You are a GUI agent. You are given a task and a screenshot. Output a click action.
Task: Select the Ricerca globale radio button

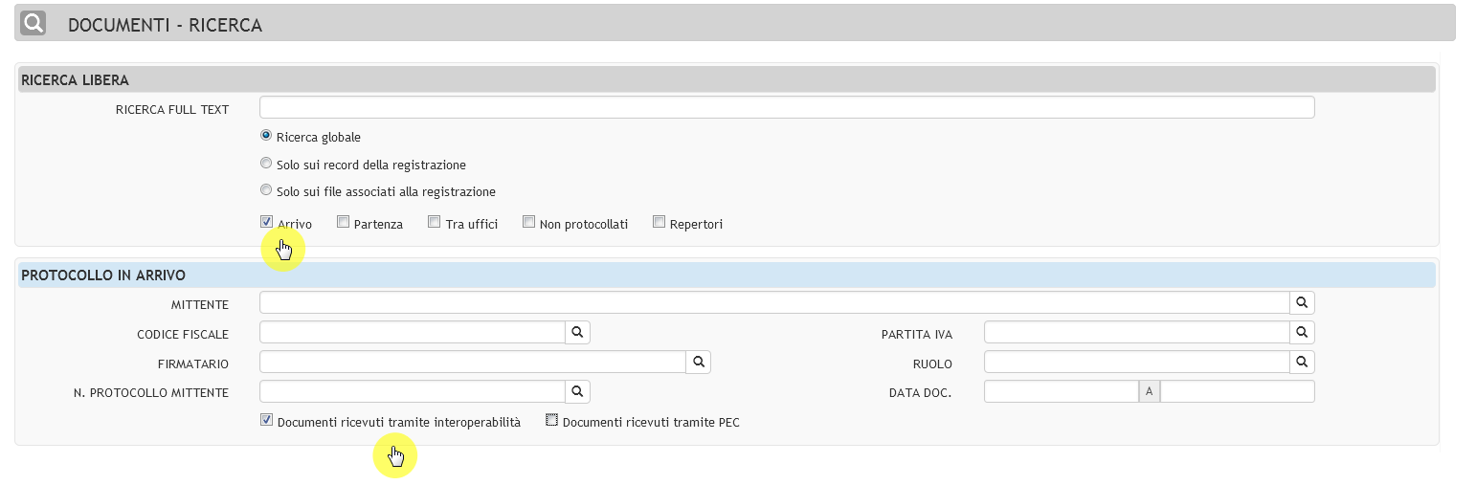(x=266, y=136)
